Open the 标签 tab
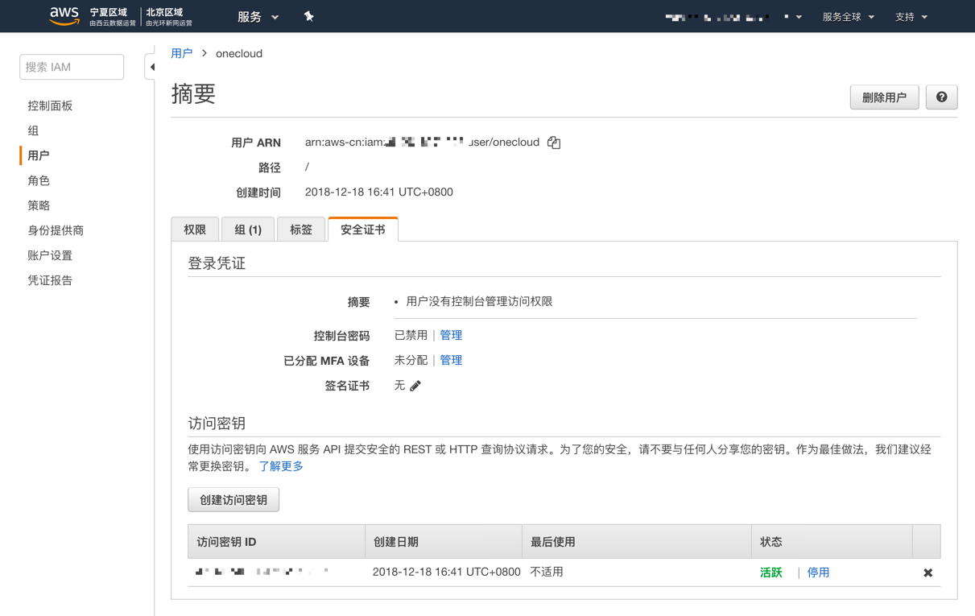 click(301, 229)
